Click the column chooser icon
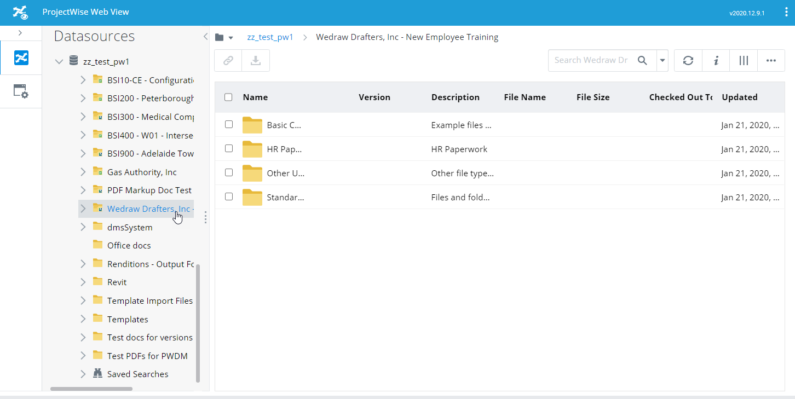The width and height of the screenshot is (795, 399). point(744,61)
